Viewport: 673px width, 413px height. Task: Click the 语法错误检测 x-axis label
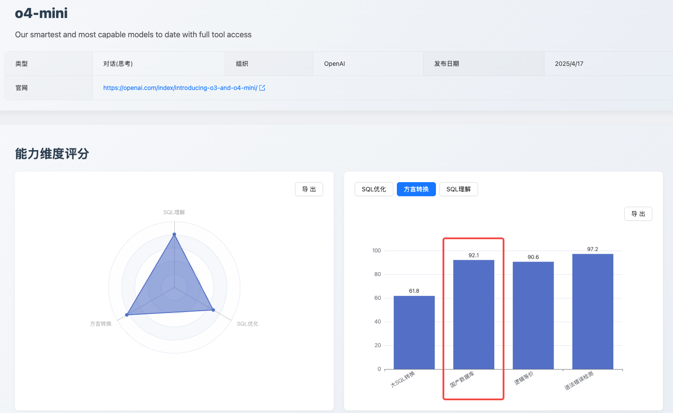(579, 381)
